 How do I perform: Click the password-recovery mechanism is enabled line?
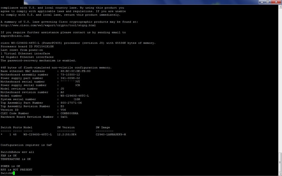tap(38, 61)
